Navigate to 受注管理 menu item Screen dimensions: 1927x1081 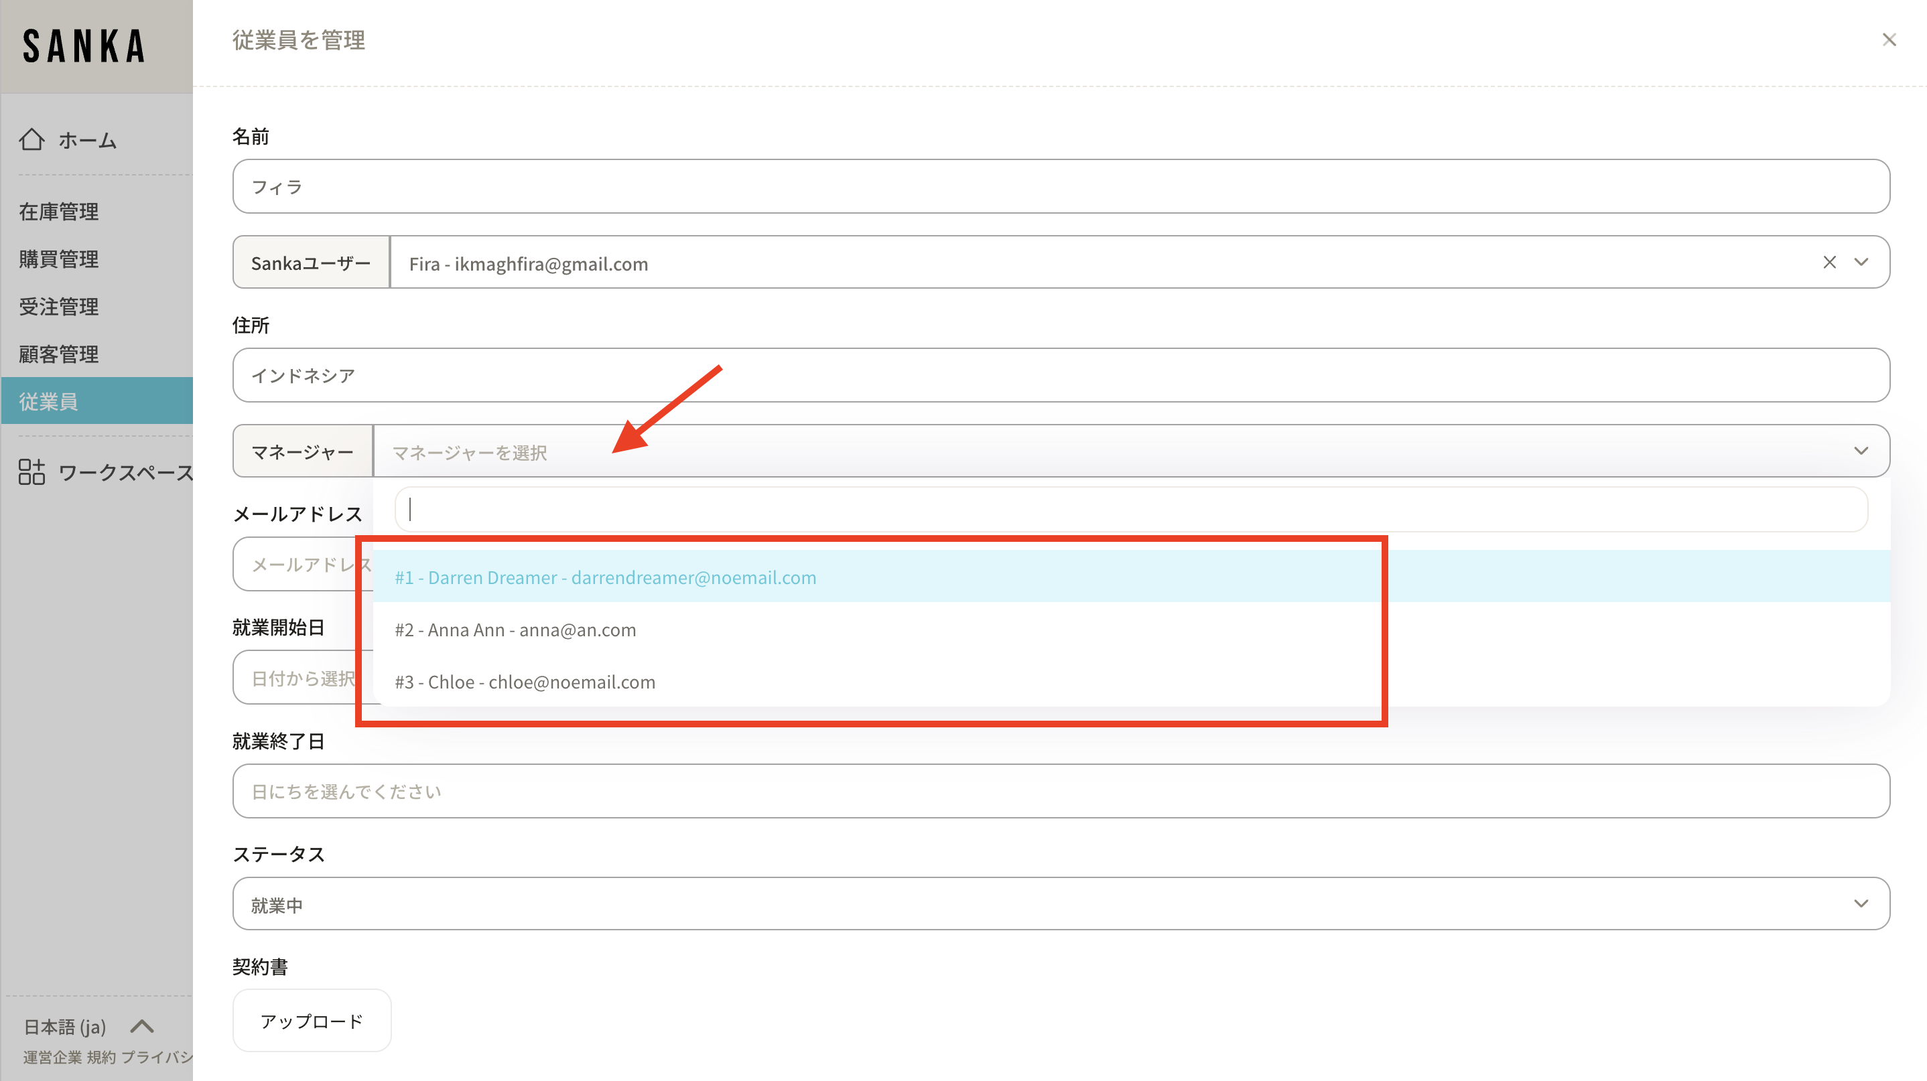(x=58, y=307)
